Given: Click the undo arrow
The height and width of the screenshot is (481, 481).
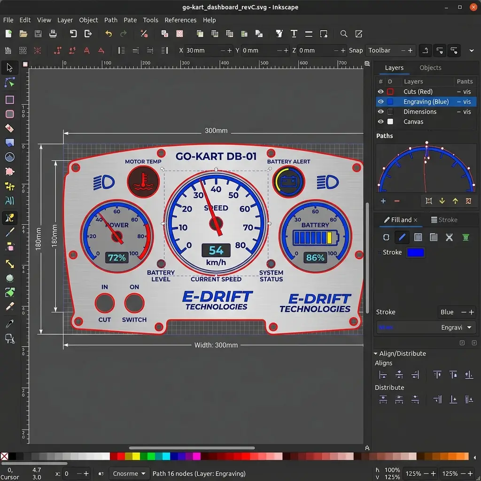Looking at the screenshot, I should coord(109,34).
